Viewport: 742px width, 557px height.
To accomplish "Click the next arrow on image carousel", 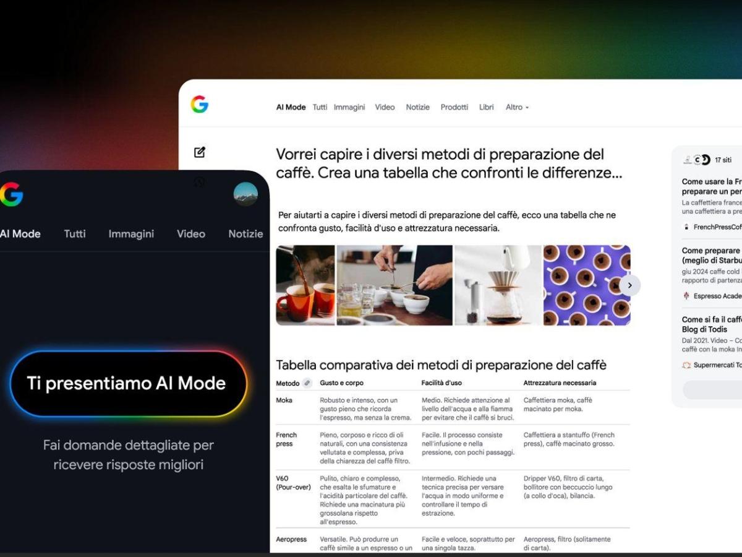I will pos(629,285).
